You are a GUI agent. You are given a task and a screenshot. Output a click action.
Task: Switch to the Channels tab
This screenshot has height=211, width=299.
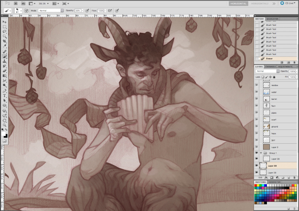point(270,66)
